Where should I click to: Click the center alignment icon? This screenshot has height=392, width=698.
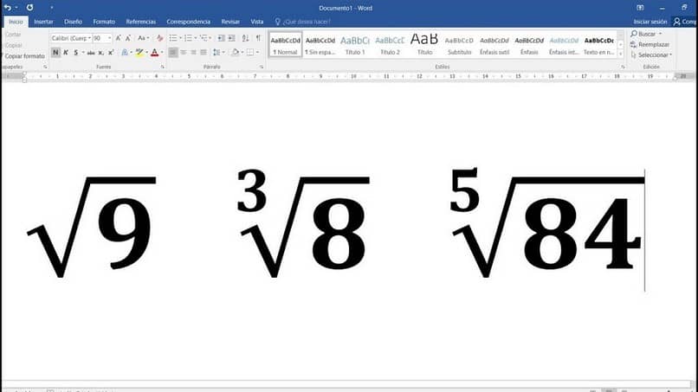(x=184, y=53)
